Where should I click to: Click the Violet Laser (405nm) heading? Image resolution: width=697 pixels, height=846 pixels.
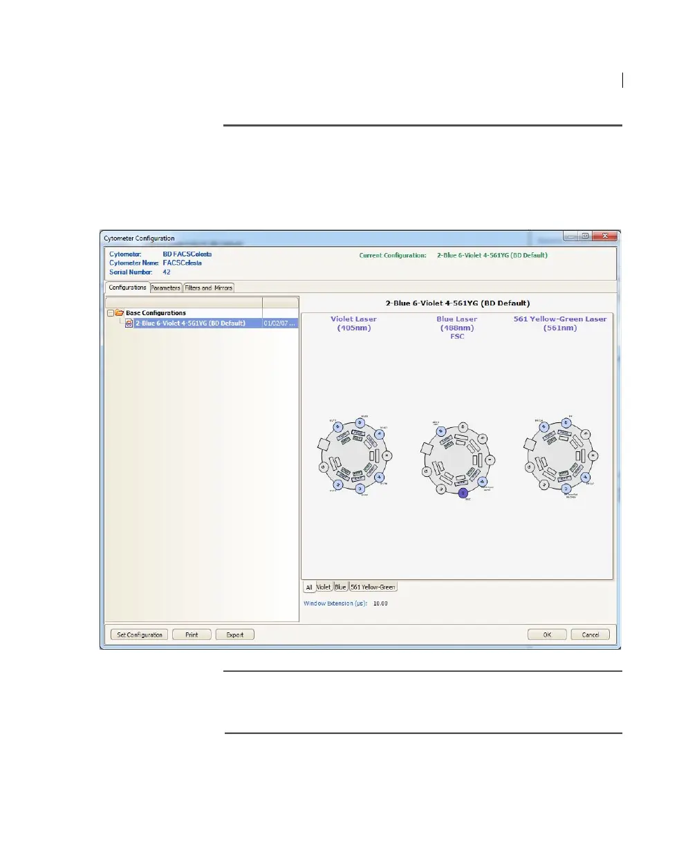353,323
